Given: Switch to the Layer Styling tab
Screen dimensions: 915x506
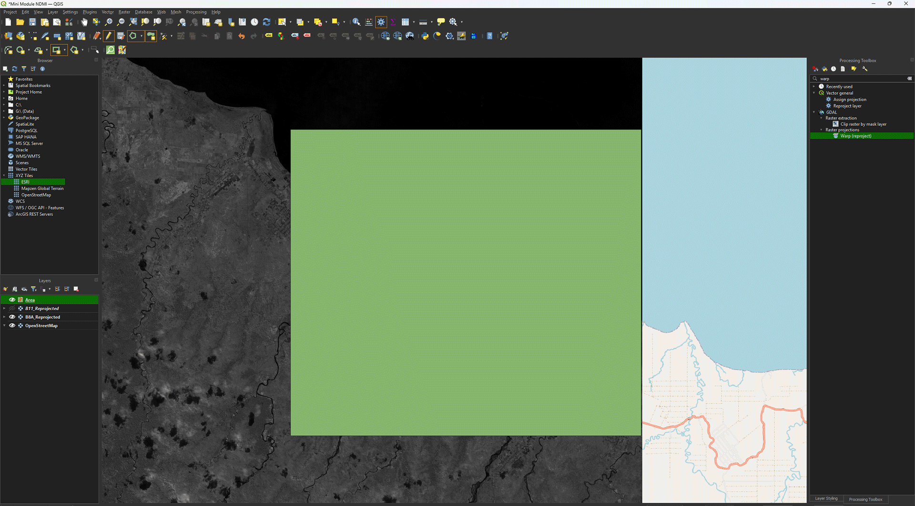Looking at the screenshot, I should 826,499.
